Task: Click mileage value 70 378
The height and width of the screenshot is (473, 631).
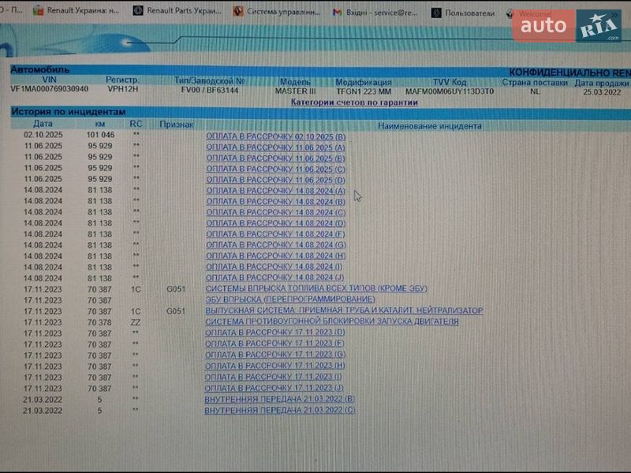Action: click(99, 322)
